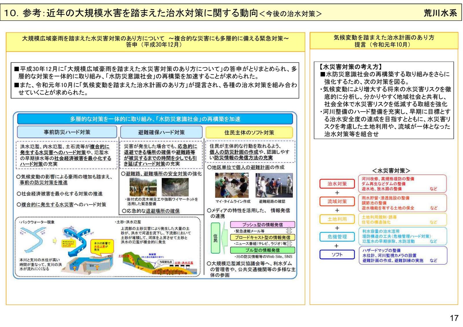
Task: Click the 避難経路の確認 group photo
Action: [274, 185]
